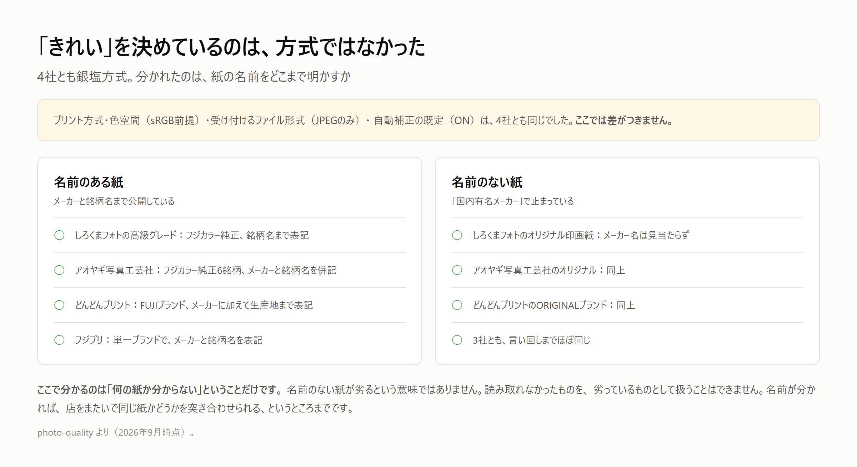Click the circle bullet beside アオヤギ写真工芸社：フジカラー純正6銘柄
The width and height of the screenshot is (857, 467).
[x=59, y=270]
